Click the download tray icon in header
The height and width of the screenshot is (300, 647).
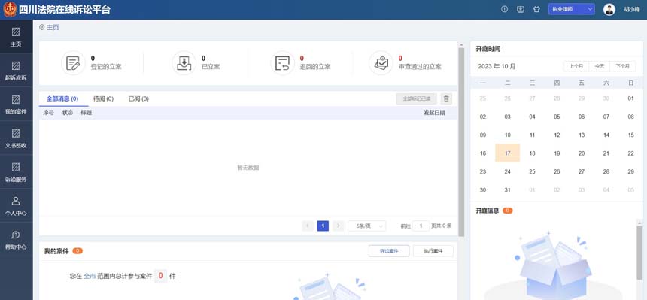521,9
